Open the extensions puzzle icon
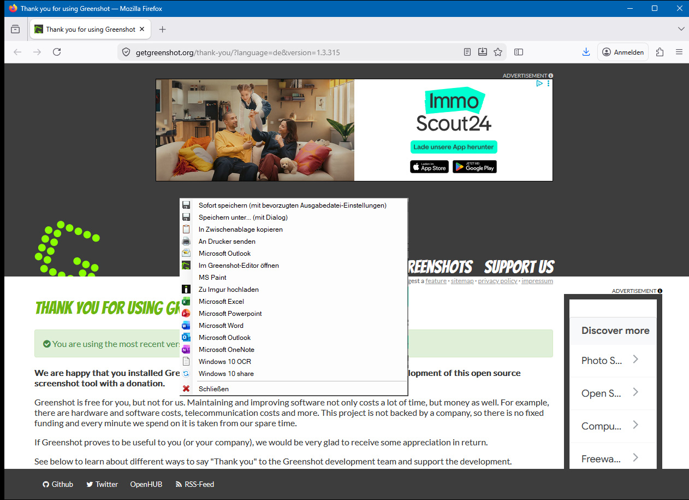This screenshot has height=500, width=689. 660,52
